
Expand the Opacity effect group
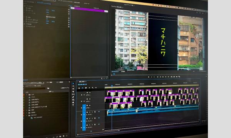(25, 24)
